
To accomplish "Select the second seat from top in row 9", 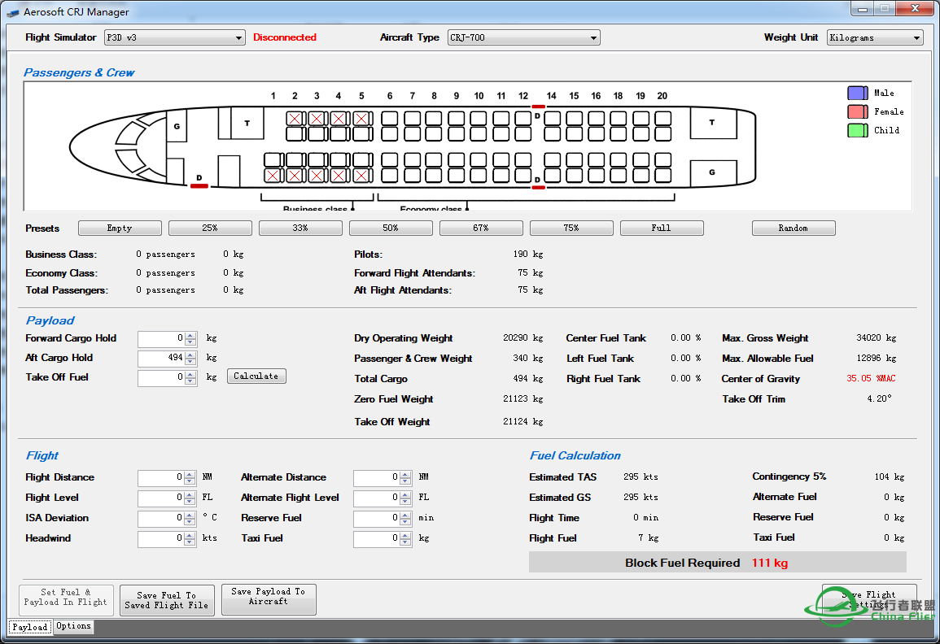I will [457, 133].
